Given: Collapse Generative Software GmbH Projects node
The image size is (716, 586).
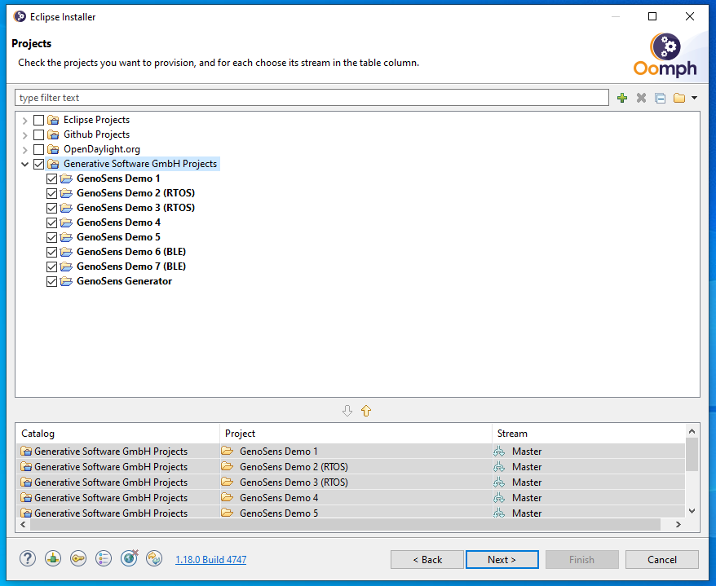Looking at the screenshot, I should [25, 165].
